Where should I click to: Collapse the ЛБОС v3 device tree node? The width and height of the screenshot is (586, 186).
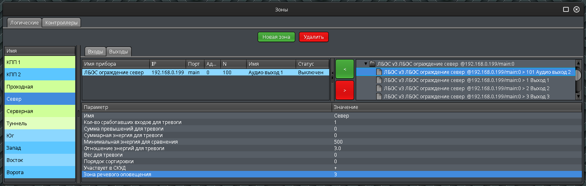point(366,64)
